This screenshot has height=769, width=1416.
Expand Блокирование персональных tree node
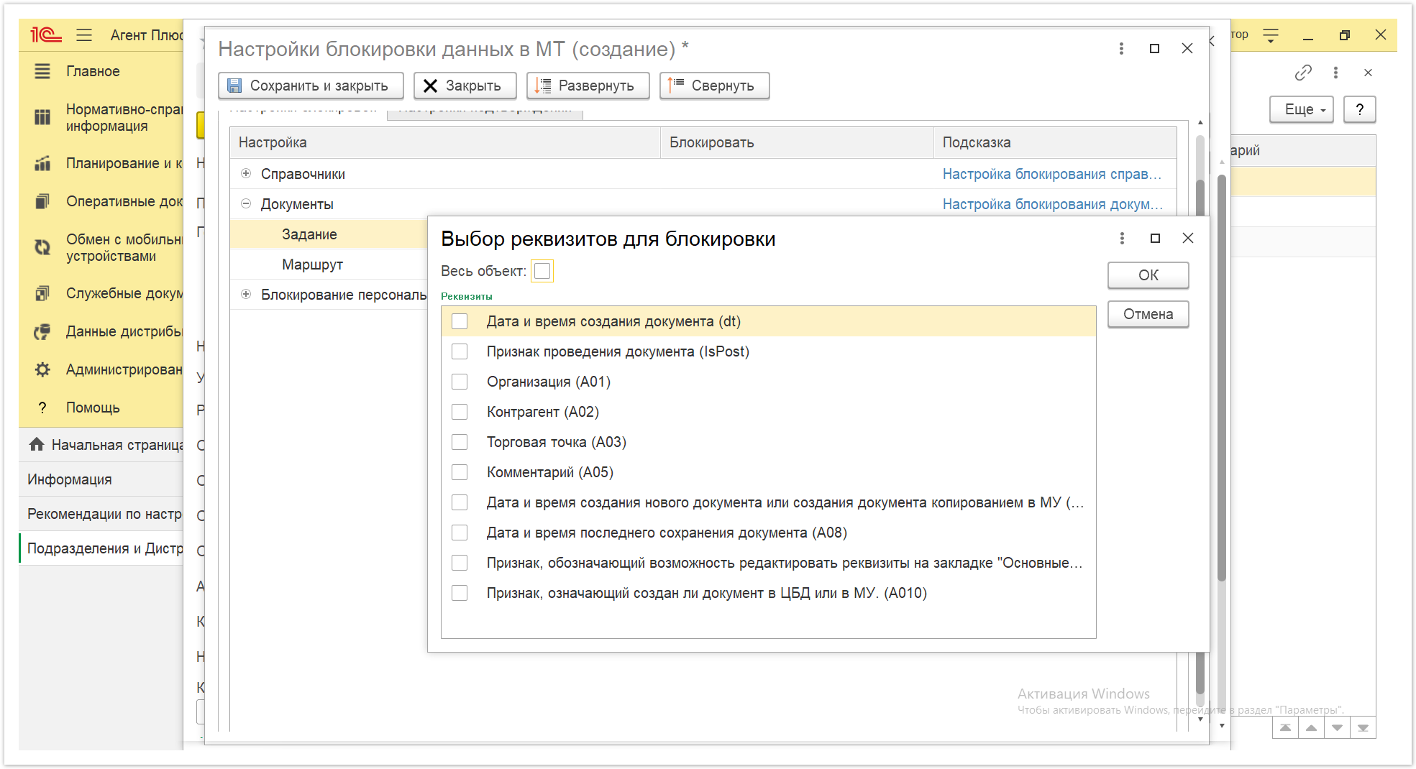pos(246,294)
